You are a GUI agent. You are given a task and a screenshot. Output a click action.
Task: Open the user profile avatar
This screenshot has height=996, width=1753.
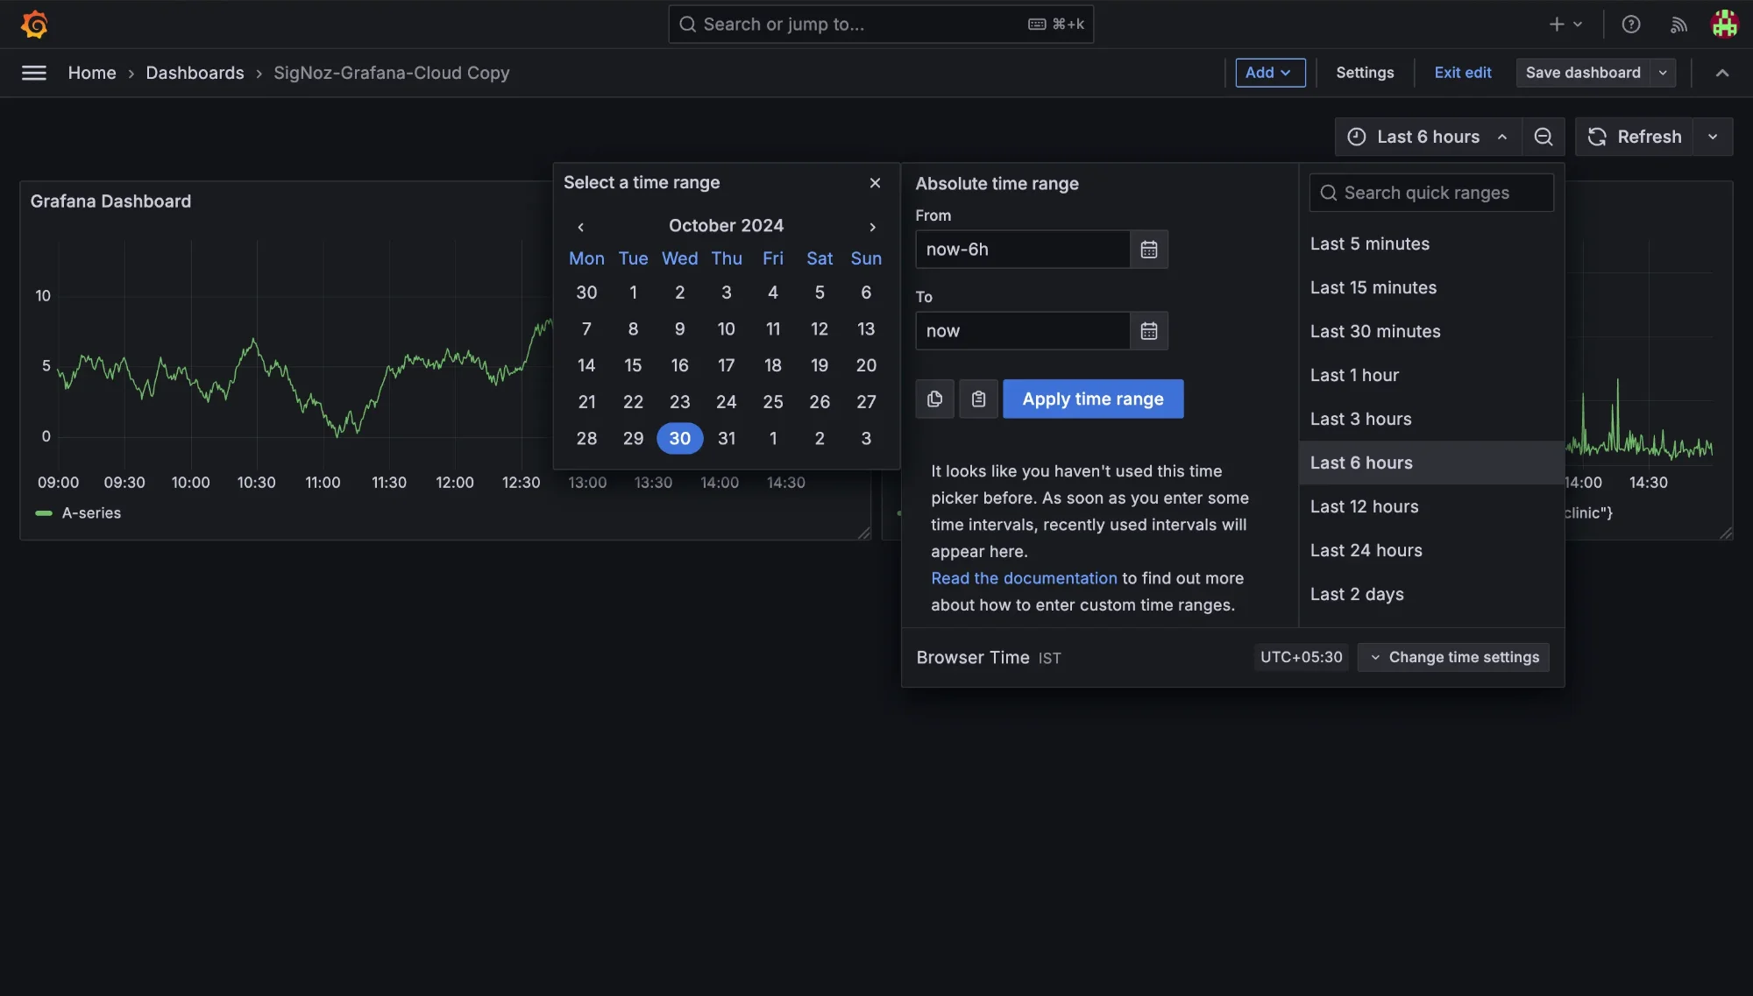coord(1724,24)
